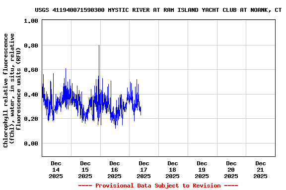Click the Dec 20 2025 date label
This screenshot has height=190, width=286.
(x=231, y=170)
